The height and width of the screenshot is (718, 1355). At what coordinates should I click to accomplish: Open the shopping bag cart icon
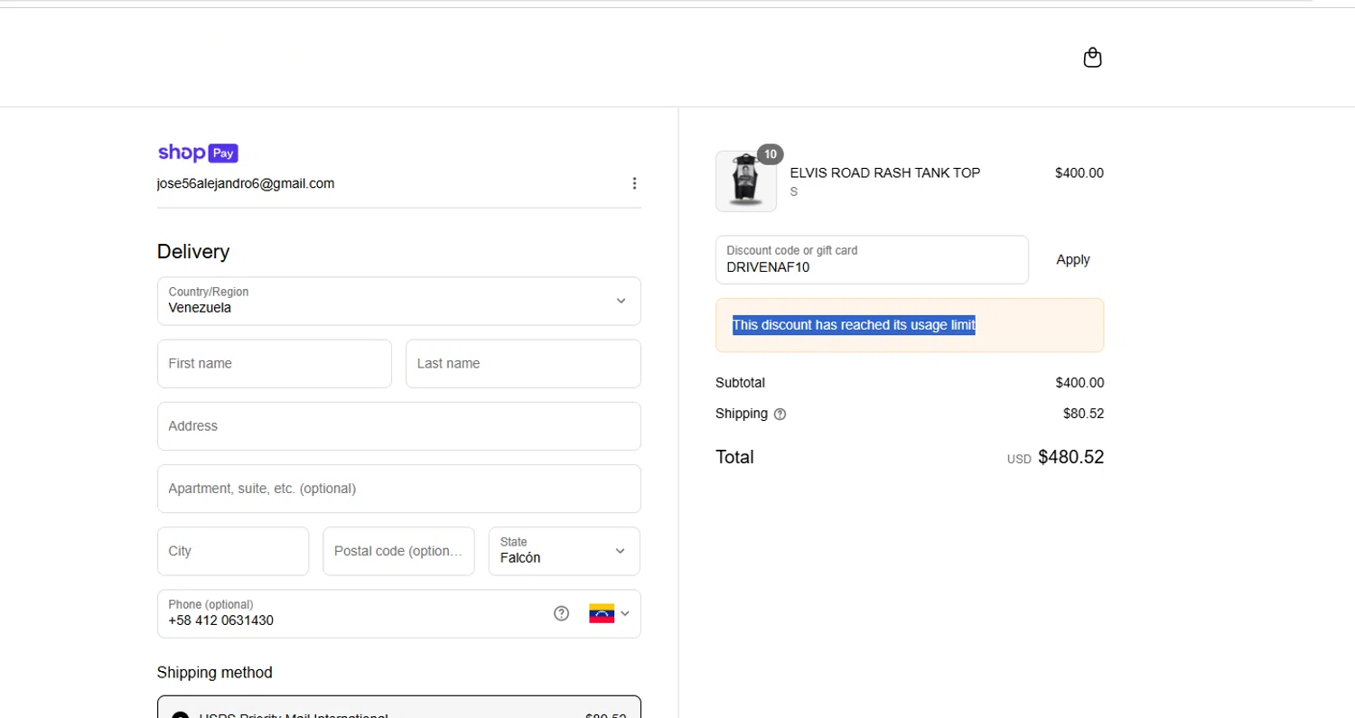(1092, 58)
